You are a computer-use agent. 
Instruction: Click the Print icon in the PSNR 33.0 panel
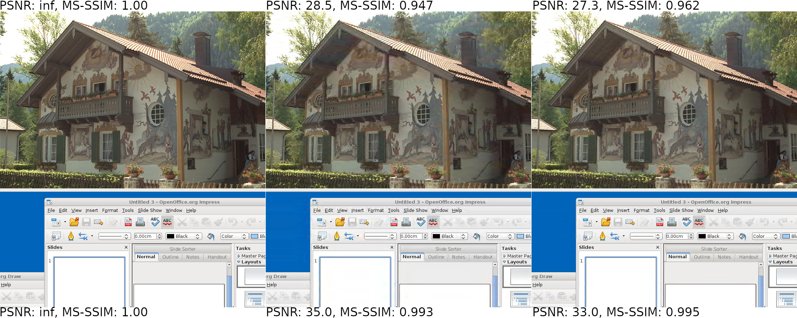pyautogui.click(x=672, y=222)
